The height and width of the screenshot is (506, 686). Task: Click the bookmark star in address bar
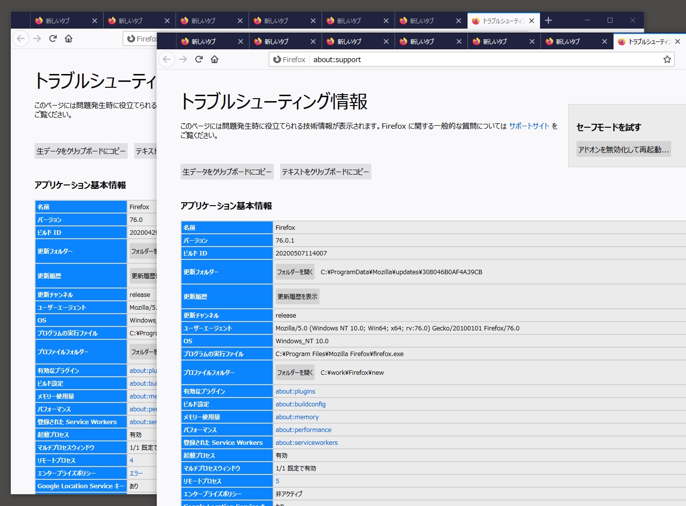pyautogui.click(x=667, y=59)
